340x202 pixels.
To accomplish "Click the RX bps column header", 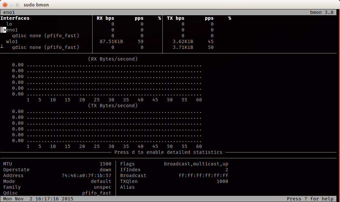I will click(105, 18).
